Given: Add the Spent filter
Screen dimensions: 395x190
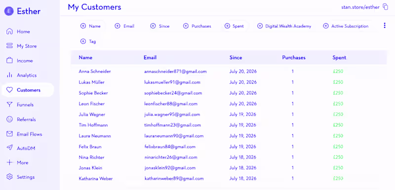Looking at the screenshot, I should [234, 26].
